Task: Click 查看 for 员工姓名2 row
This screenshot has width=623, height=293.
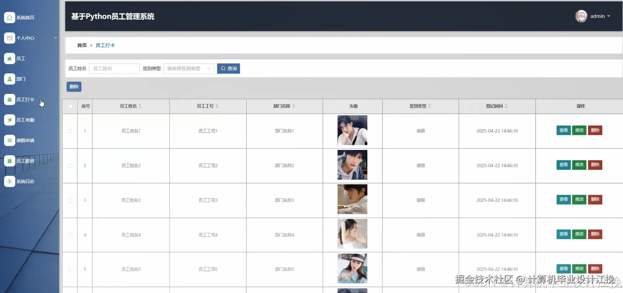Action: (564, 165)
